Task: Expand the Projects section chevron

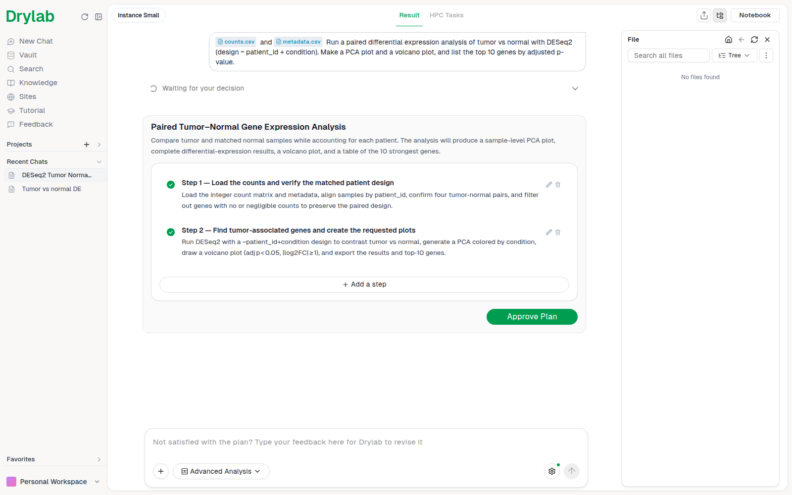Action: (99, 145)
